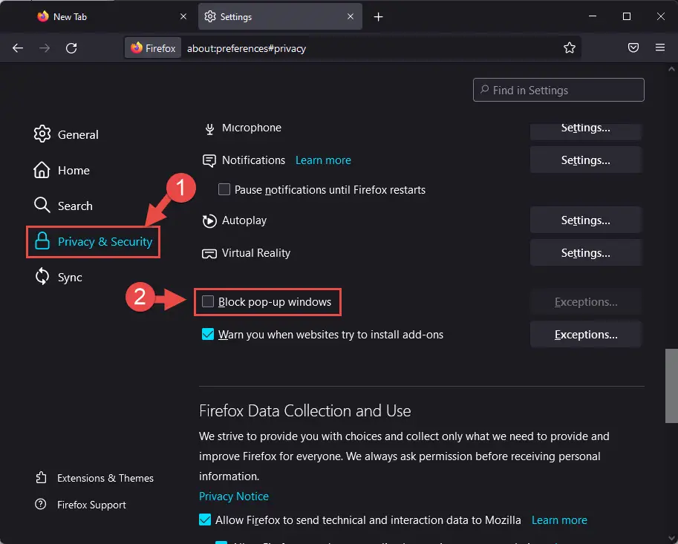Open Firefox Support
The image size is (678, 544).
pyautogui.click(x=80, y=505)
